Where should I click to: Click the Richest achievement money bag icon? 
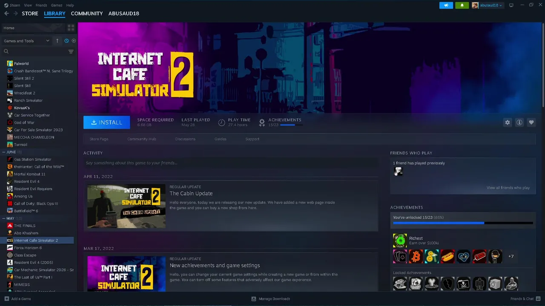click(x=400, y=241)
